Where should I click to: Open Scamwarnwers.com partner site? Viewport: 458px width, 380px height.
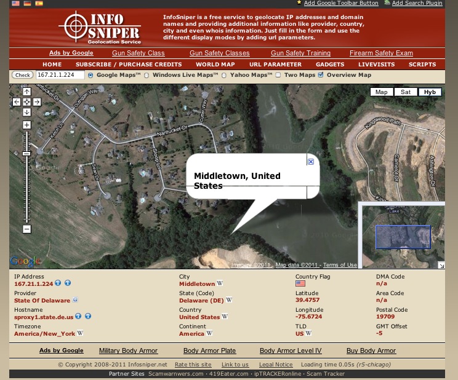click(x=176, y=374)
